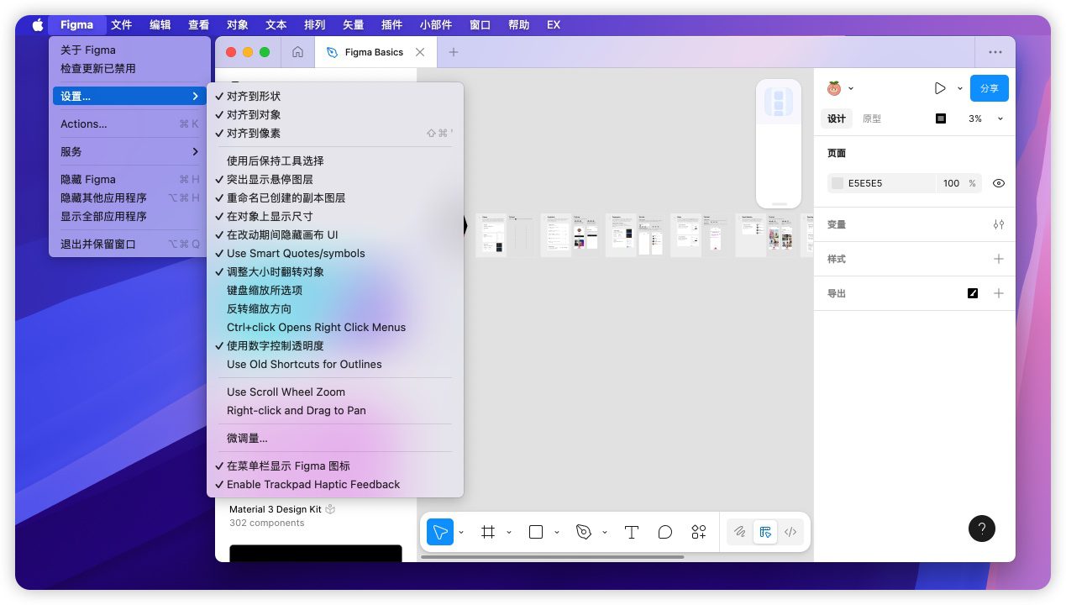The height and width of the screenshot is (605, 1066).
Task: Switch to the 原型 tab
Action: point(872,119)
